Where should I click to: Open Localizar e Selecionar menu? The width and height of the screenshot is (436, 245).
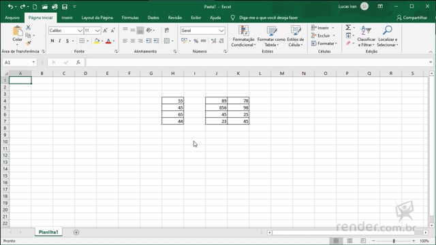pyautogui.click(x=388, y=36)
